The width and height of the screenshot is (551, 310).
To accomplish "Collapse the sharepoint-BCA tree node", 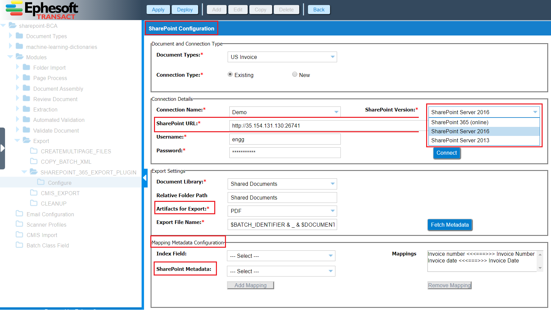I will 3,25.
